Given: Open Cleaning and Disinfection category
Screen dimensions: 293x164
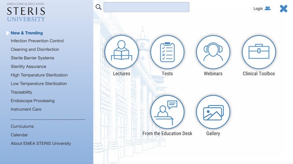Looking at the screenshot, I should tap(35, 49).
